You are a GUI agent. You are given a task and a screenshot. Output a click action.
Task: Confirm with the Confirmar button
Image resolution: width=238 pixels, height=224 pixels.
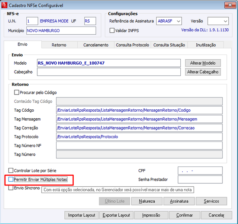click(184, 215)
